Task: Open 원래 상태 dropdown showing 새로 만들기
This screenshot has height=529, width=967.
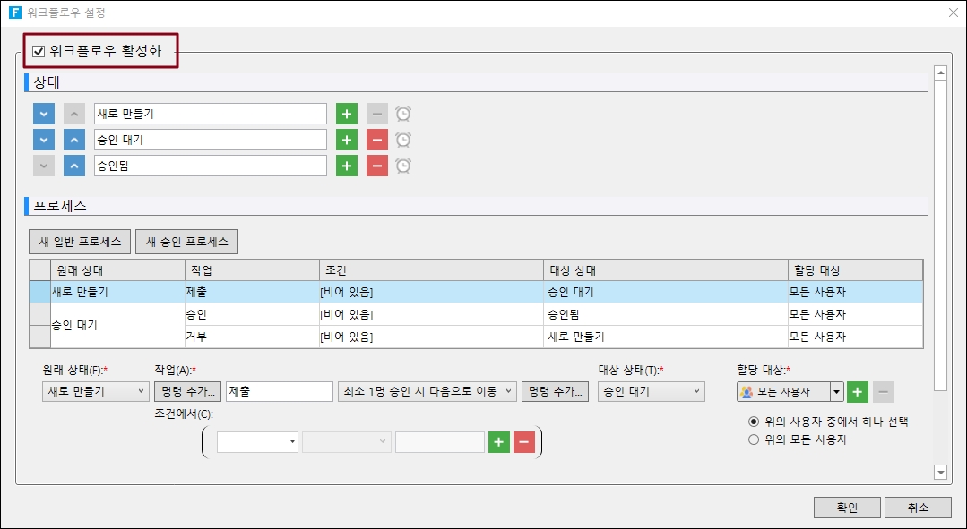Action: (x=95, y=392)
